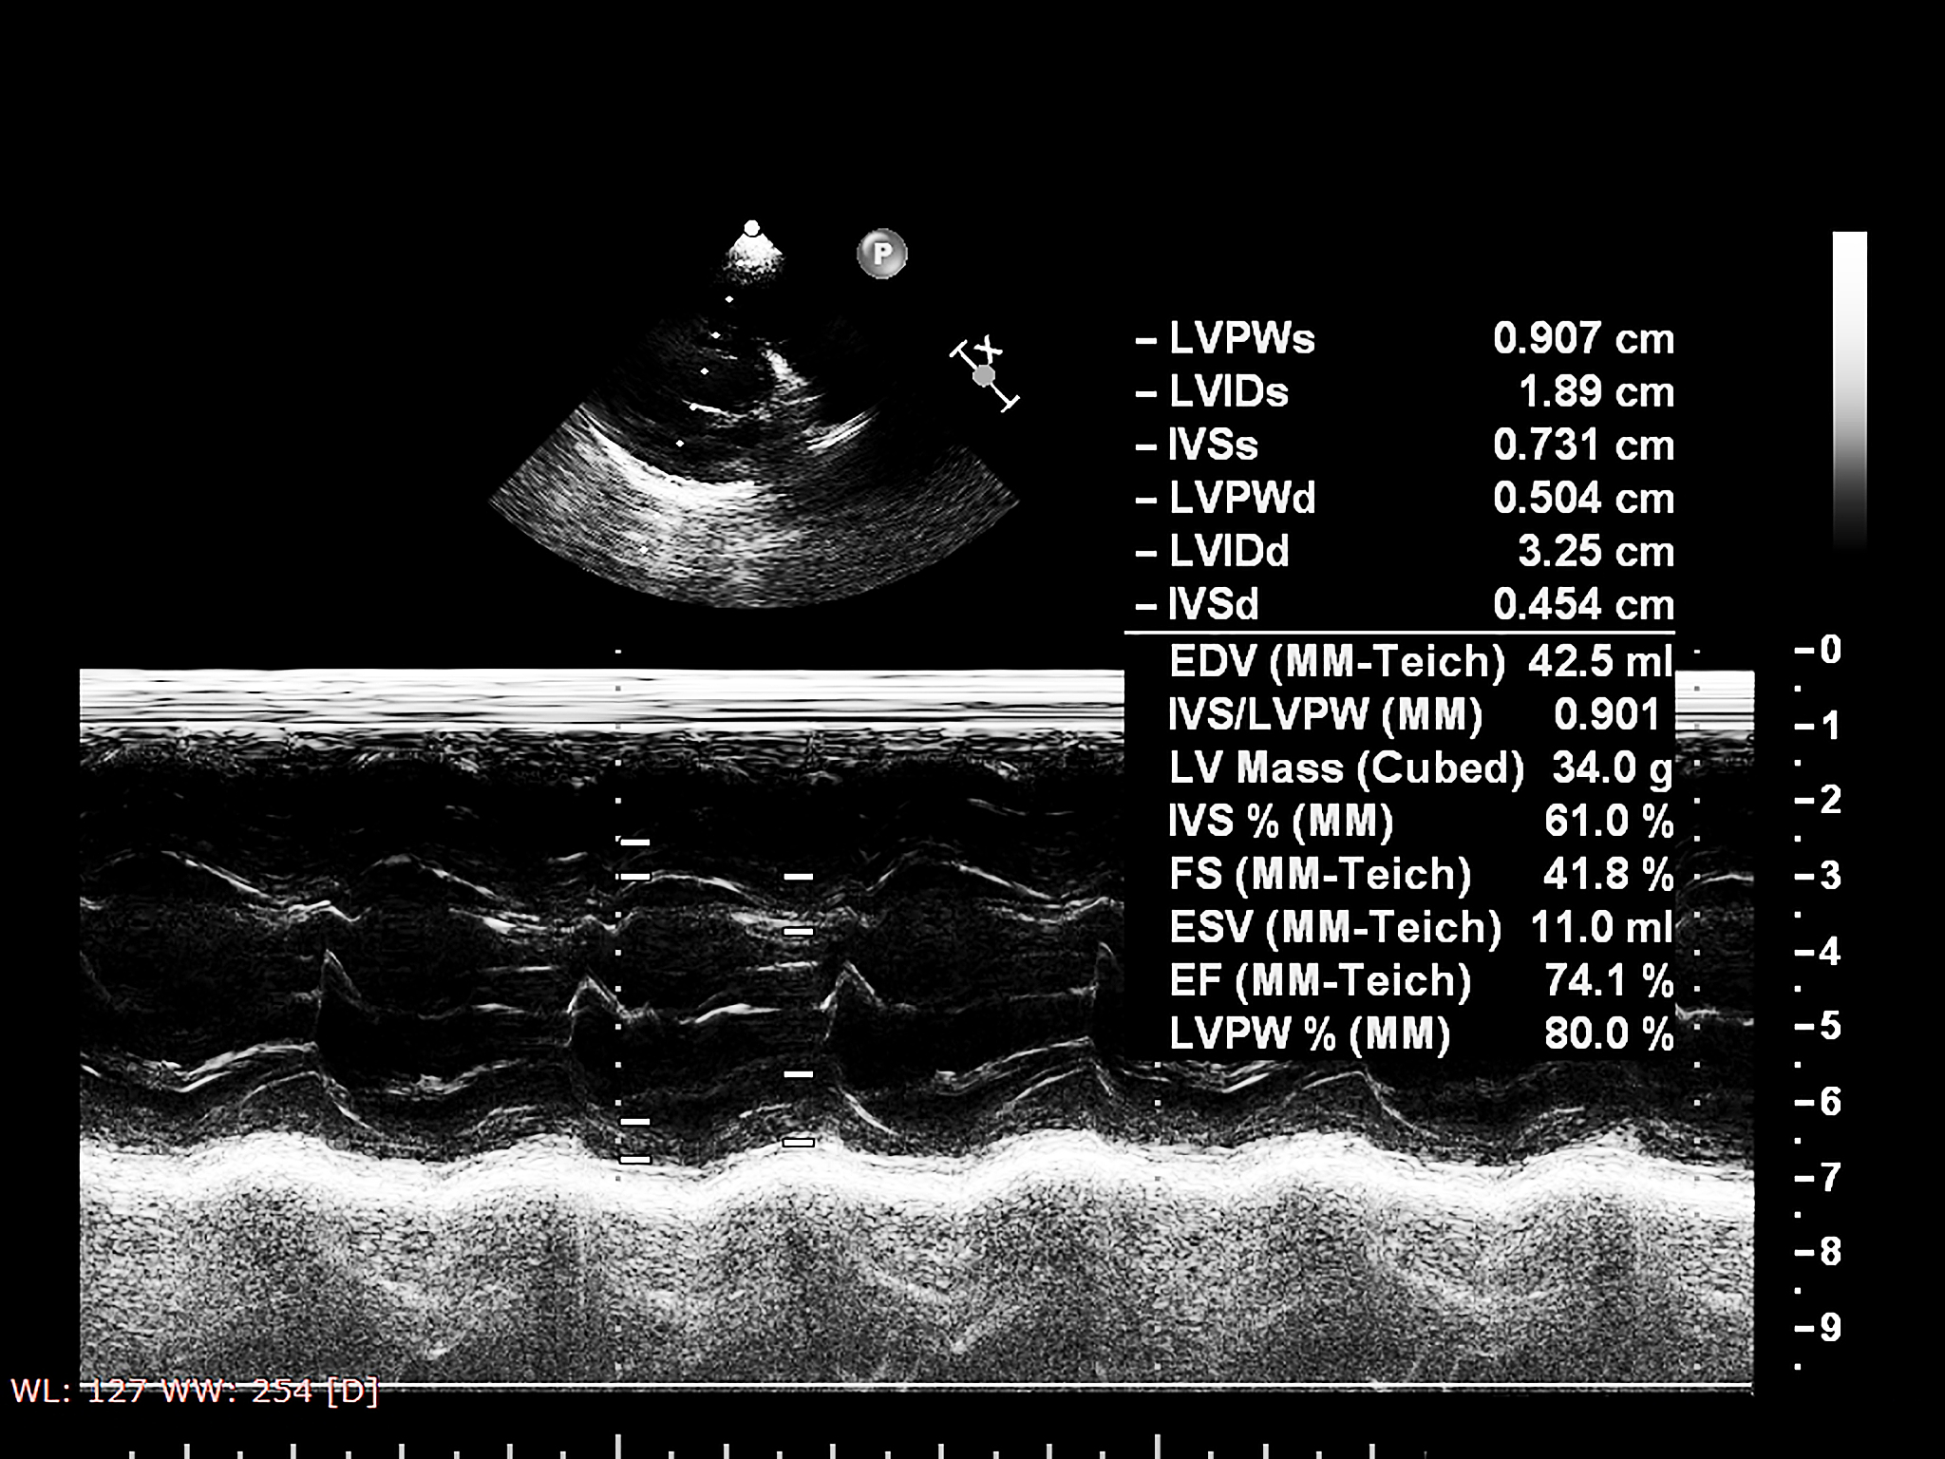Select the IVSs 0.731 cm measurement
The width and height of the screenshot is (1945, 1459).
click(x=1405, y=445)
